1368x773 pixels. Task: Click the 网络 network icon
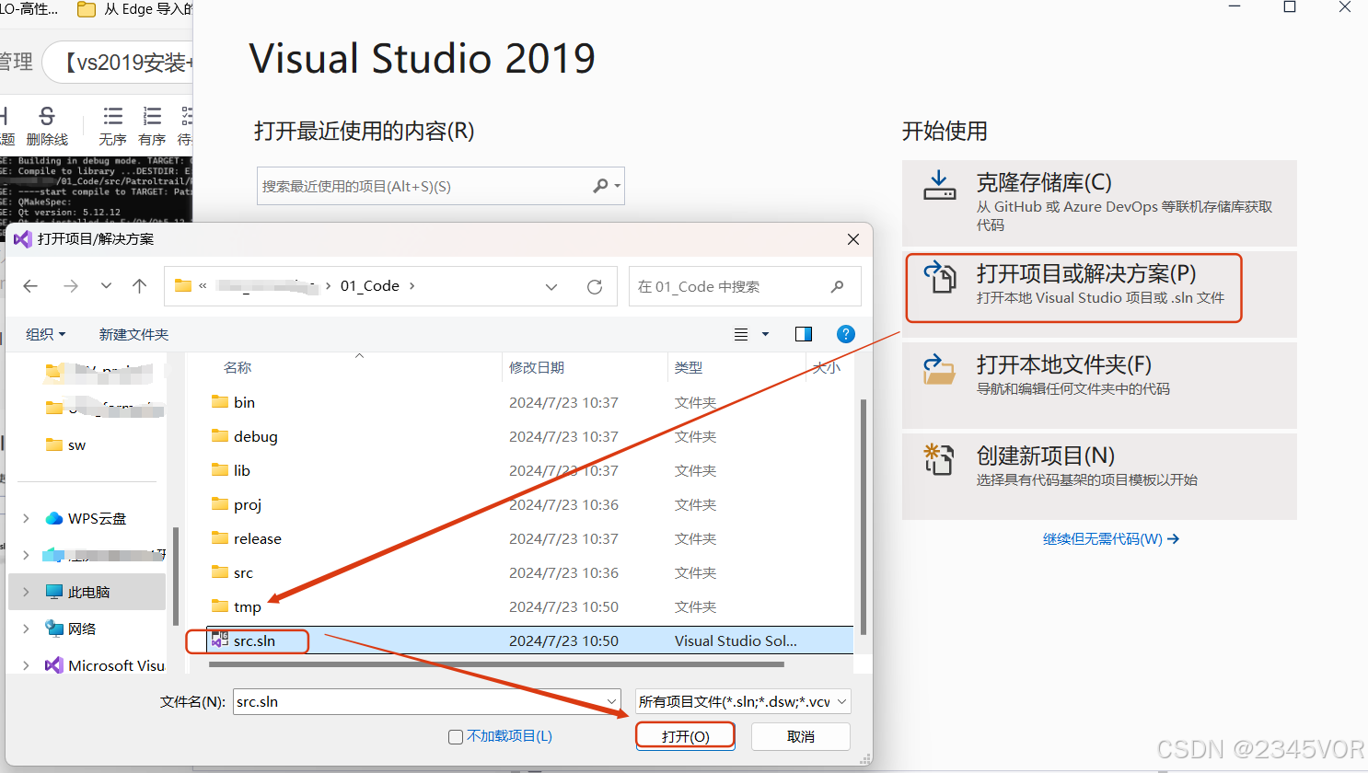coord(54,629)
